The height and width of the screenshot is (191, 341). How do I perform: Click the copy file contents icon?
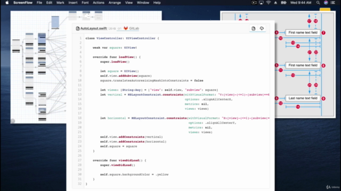(x=254, y=28)
